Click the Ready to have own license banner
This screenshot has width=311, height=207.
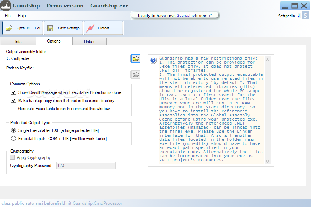pos(175,16)
